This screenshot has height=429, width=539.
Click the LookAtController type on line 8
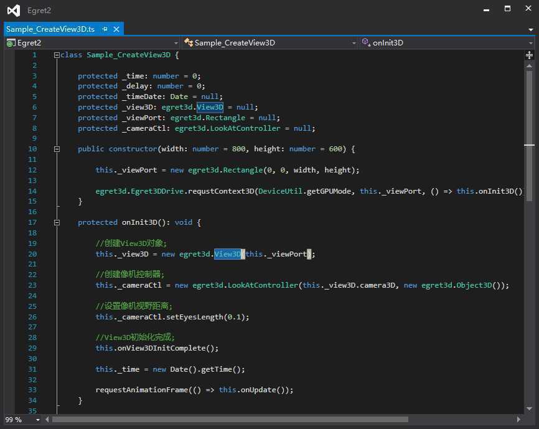245,128
